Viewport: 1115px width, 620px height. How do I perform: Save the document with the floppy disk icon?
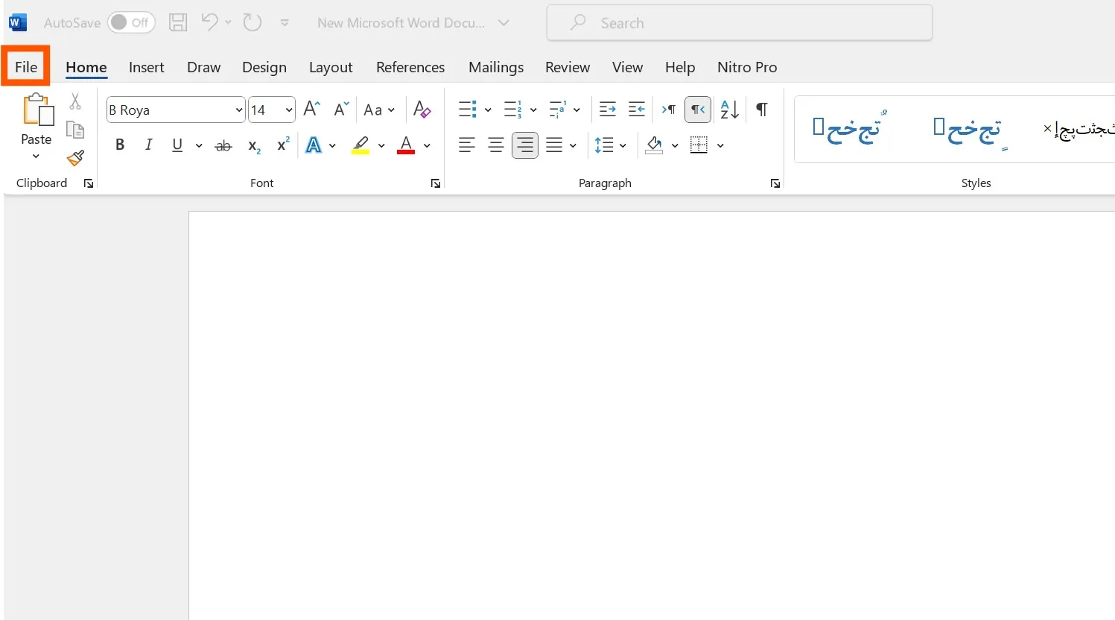click(x=177, y=23)
